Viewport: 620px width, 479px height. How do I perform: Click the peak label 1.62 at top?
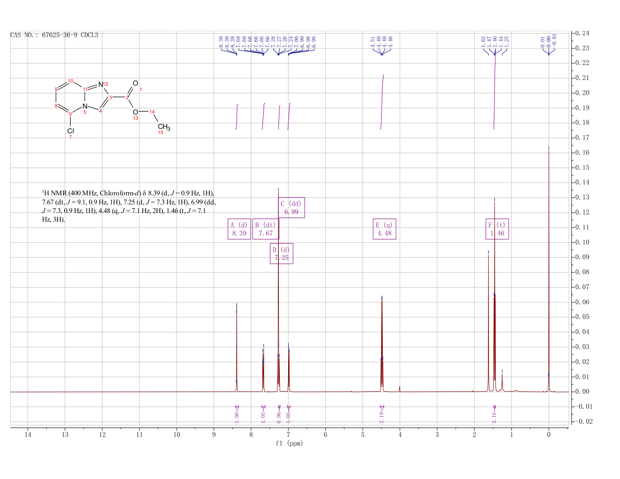click(483, 41)
